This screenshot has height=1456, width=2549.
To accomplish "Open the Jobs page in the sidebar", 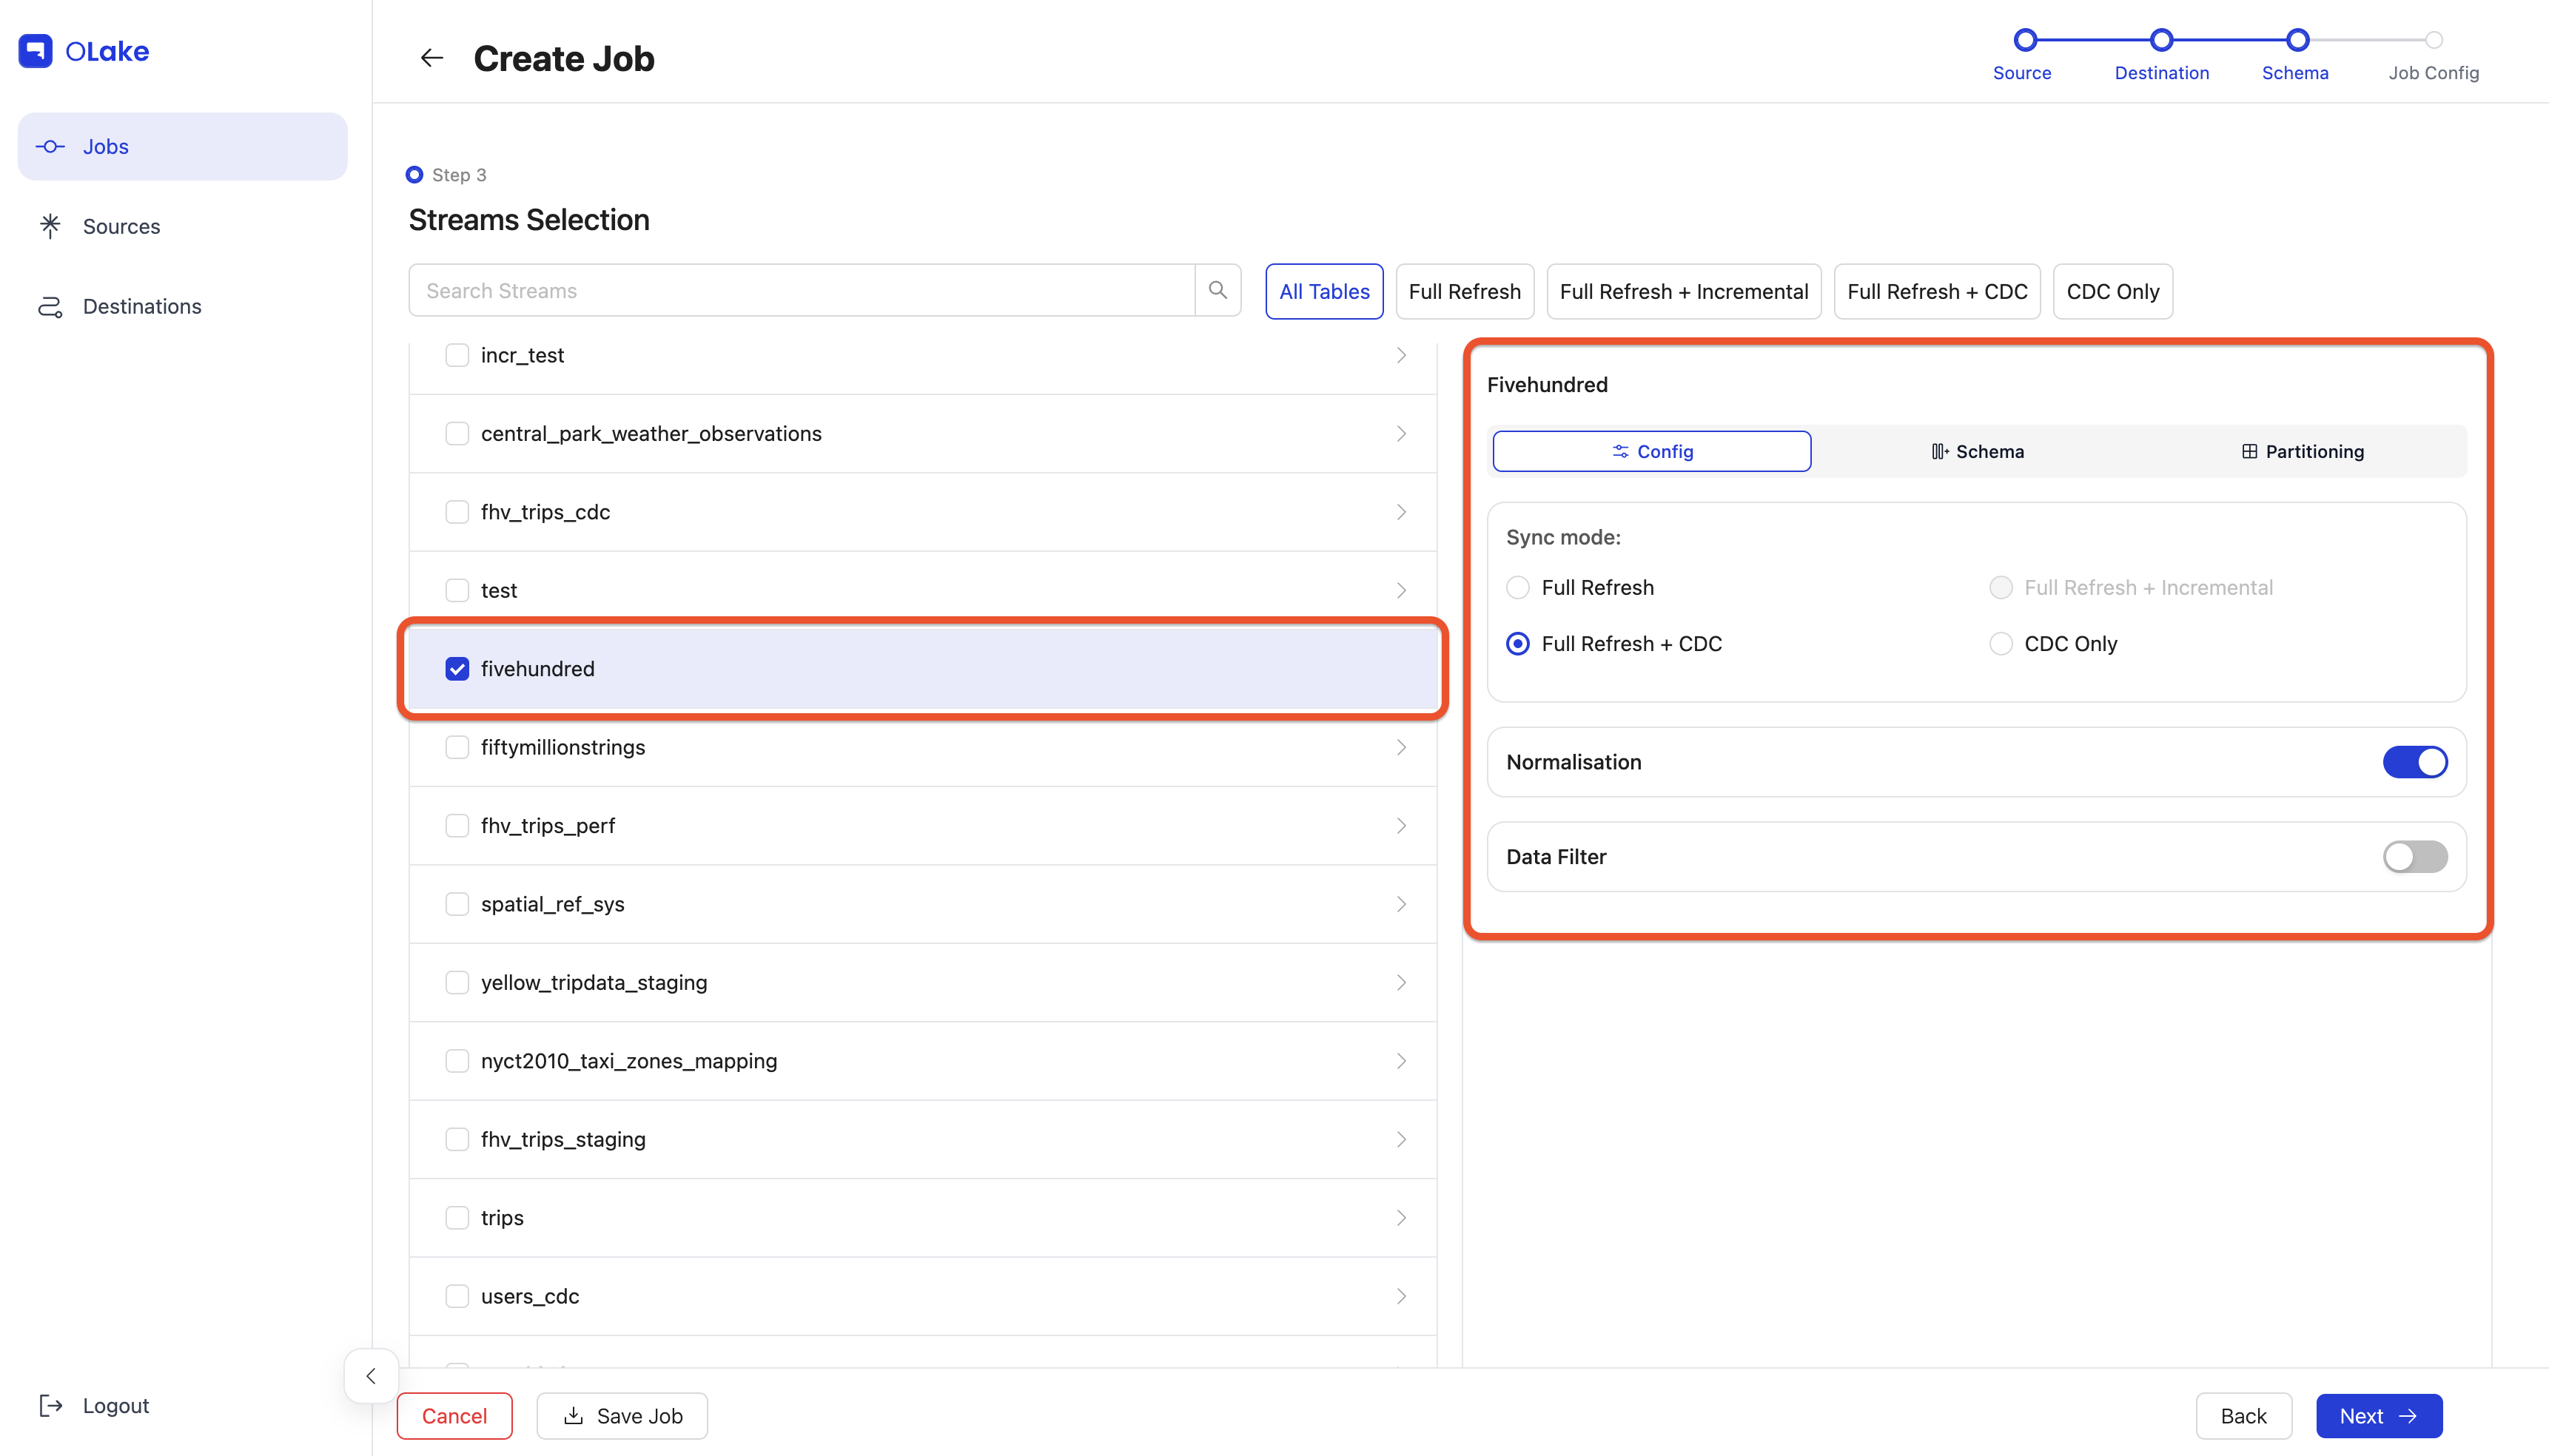I will pos(182,146).
